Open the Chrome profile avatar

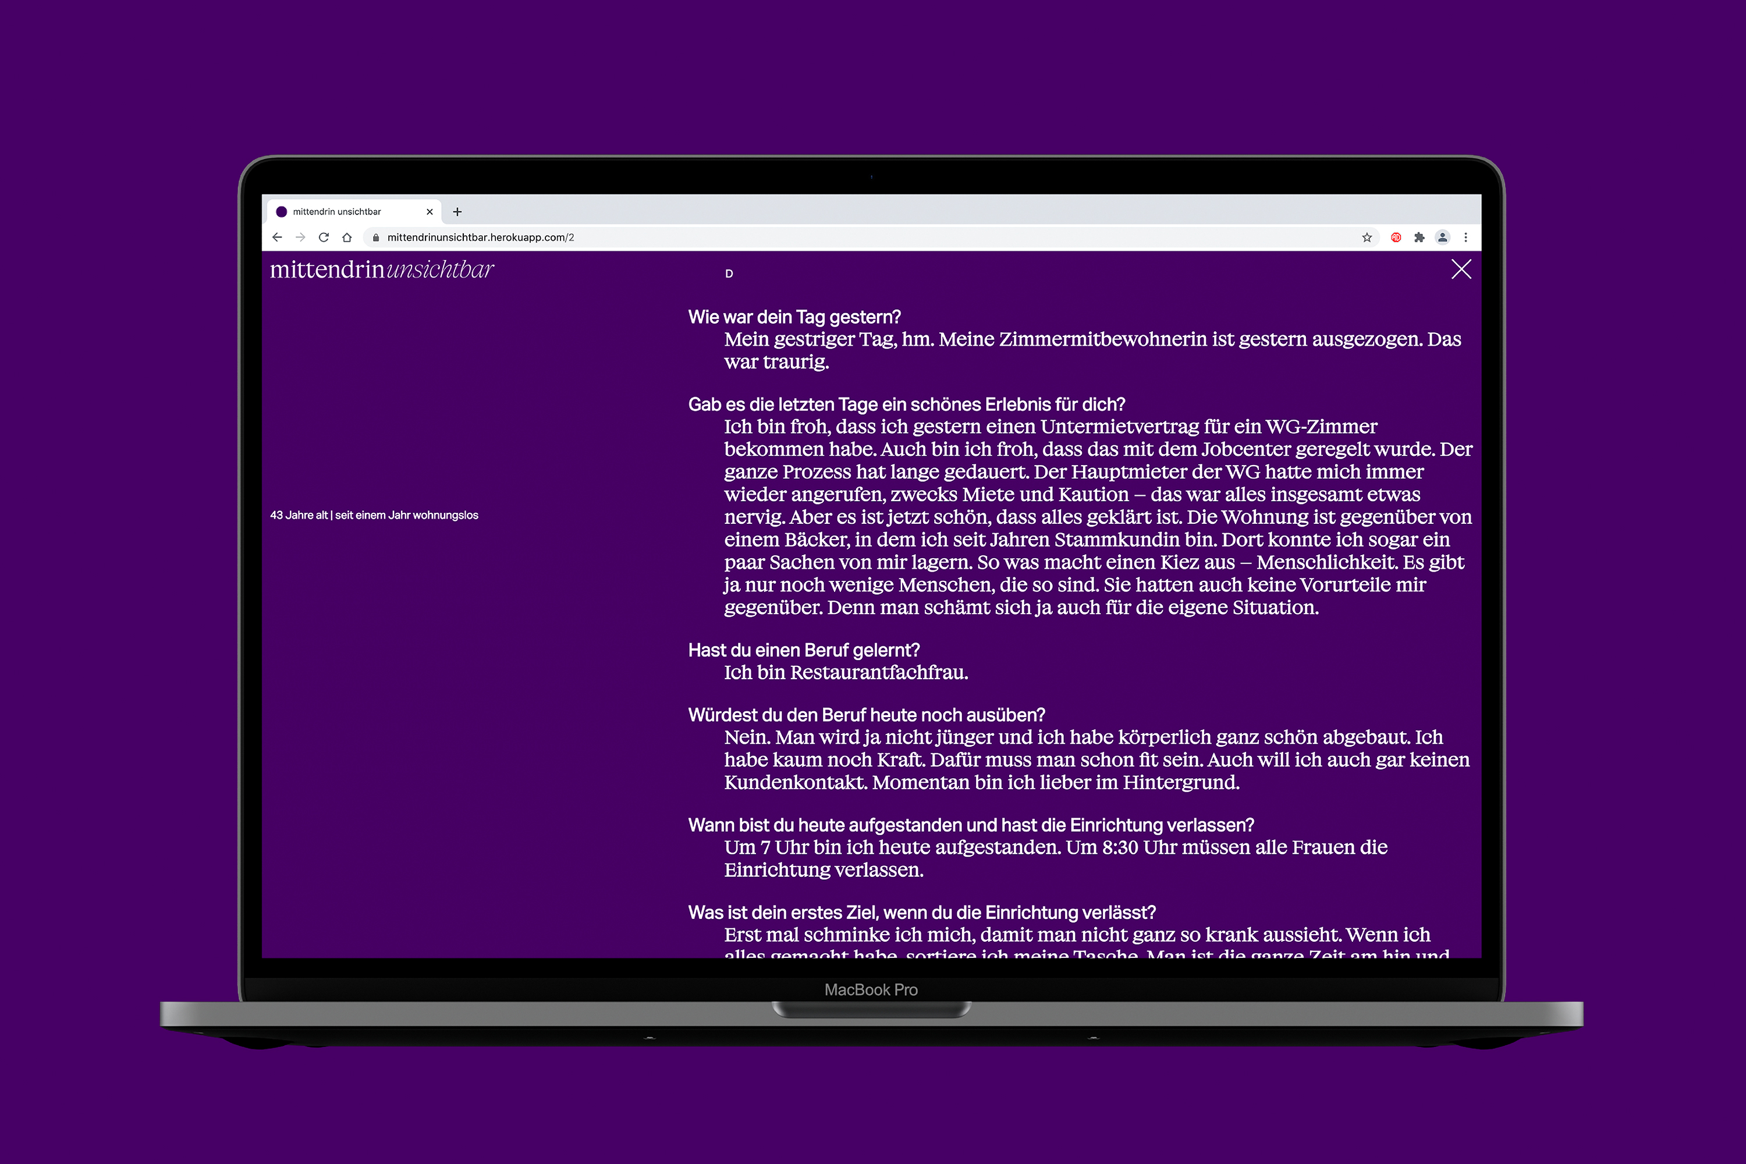[x=1442, y=237]
